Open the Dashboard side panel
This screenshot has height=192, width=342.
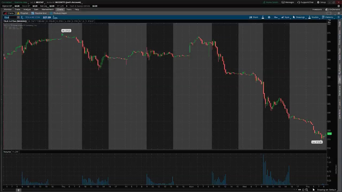[x=340, y=91]
